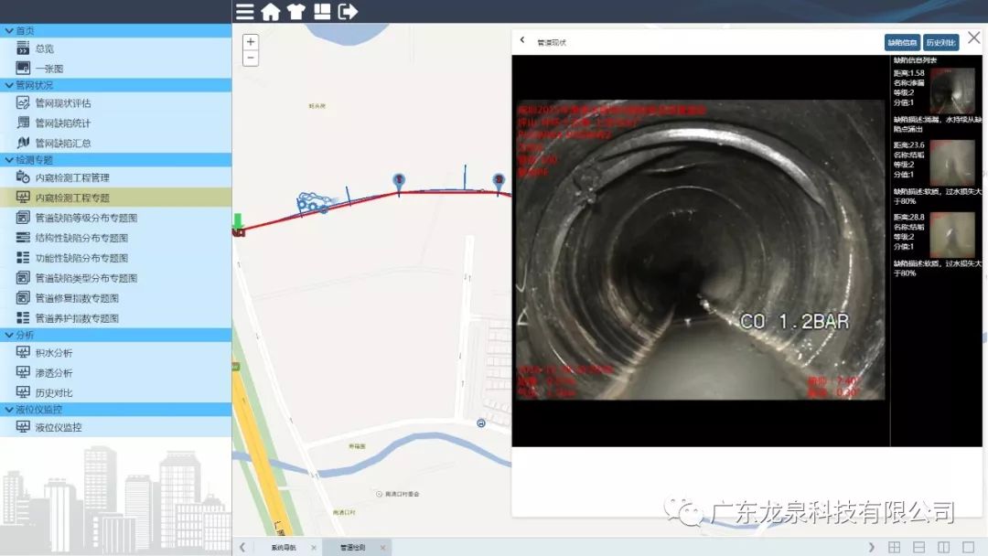Image resolution: width=988 pixels, height=556 pixels.
Task: Click the back arrow beside 管道现状
Action: click(x=522, y=41)
